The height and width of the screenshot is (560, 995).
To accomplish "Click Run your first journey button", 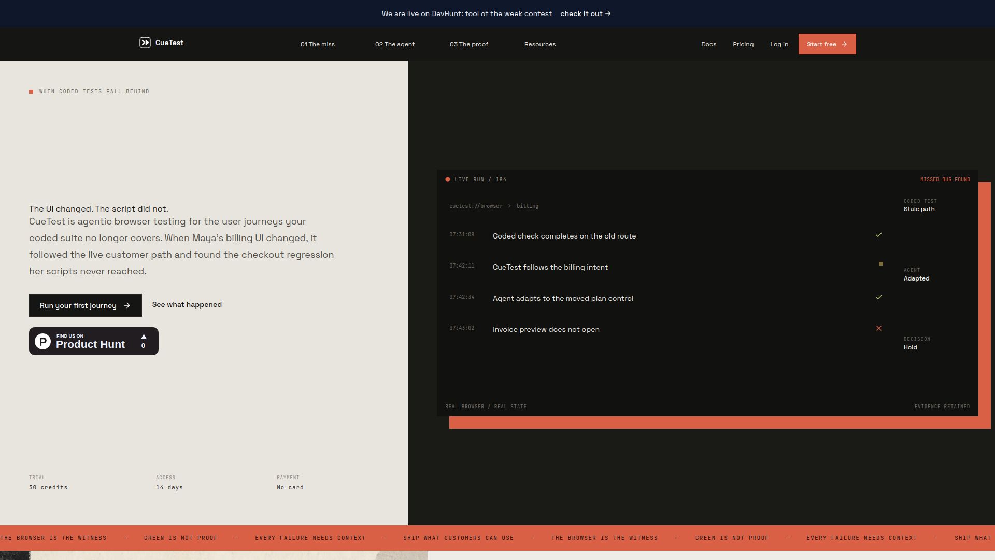I will tap(86, 305).
